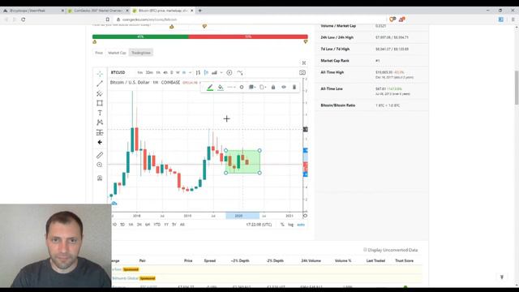Reload the page with the browser refresh icon
Viewport: 519px width, 292px height.
(24, 19)
